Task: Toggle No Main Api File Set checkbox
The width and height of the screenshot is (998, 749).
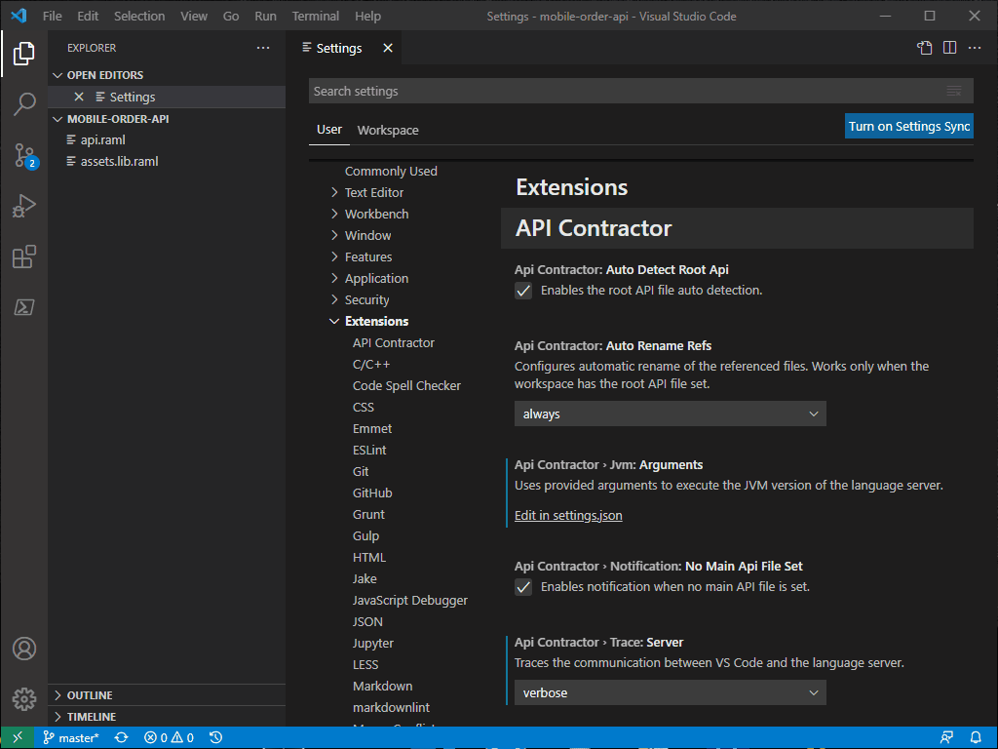Action: (523, 587)
